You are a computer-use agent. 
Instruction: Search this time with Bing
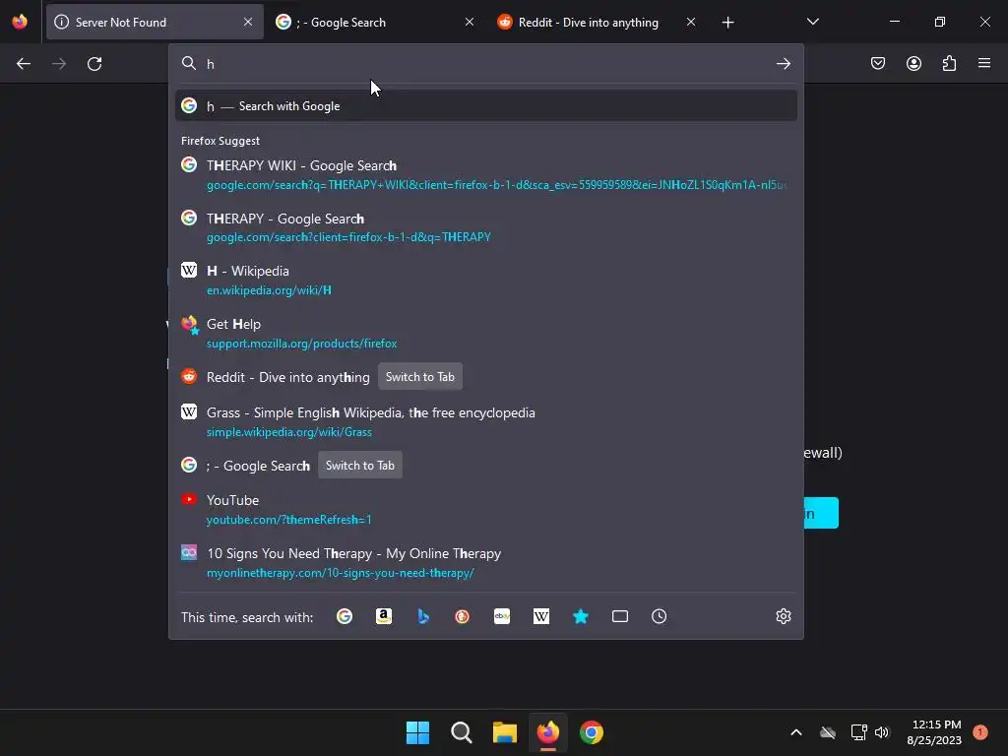[x=423, y=616]
